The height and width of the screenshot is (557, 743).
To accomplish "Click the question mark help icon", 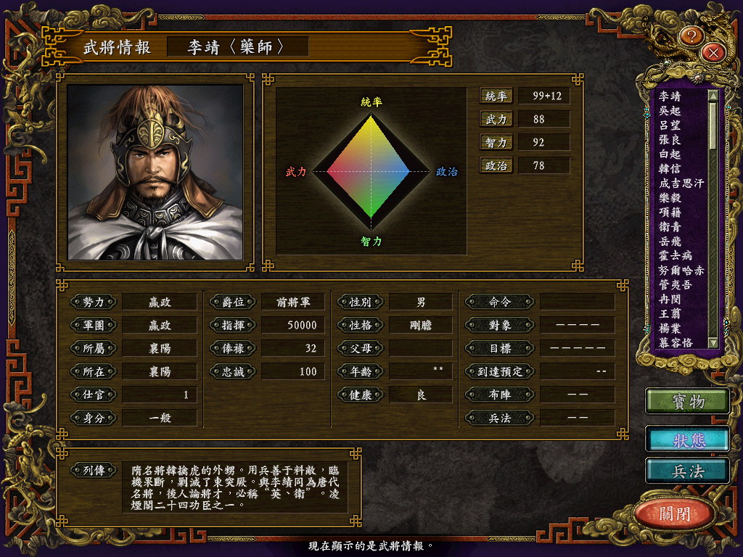I will pos(691,36).
